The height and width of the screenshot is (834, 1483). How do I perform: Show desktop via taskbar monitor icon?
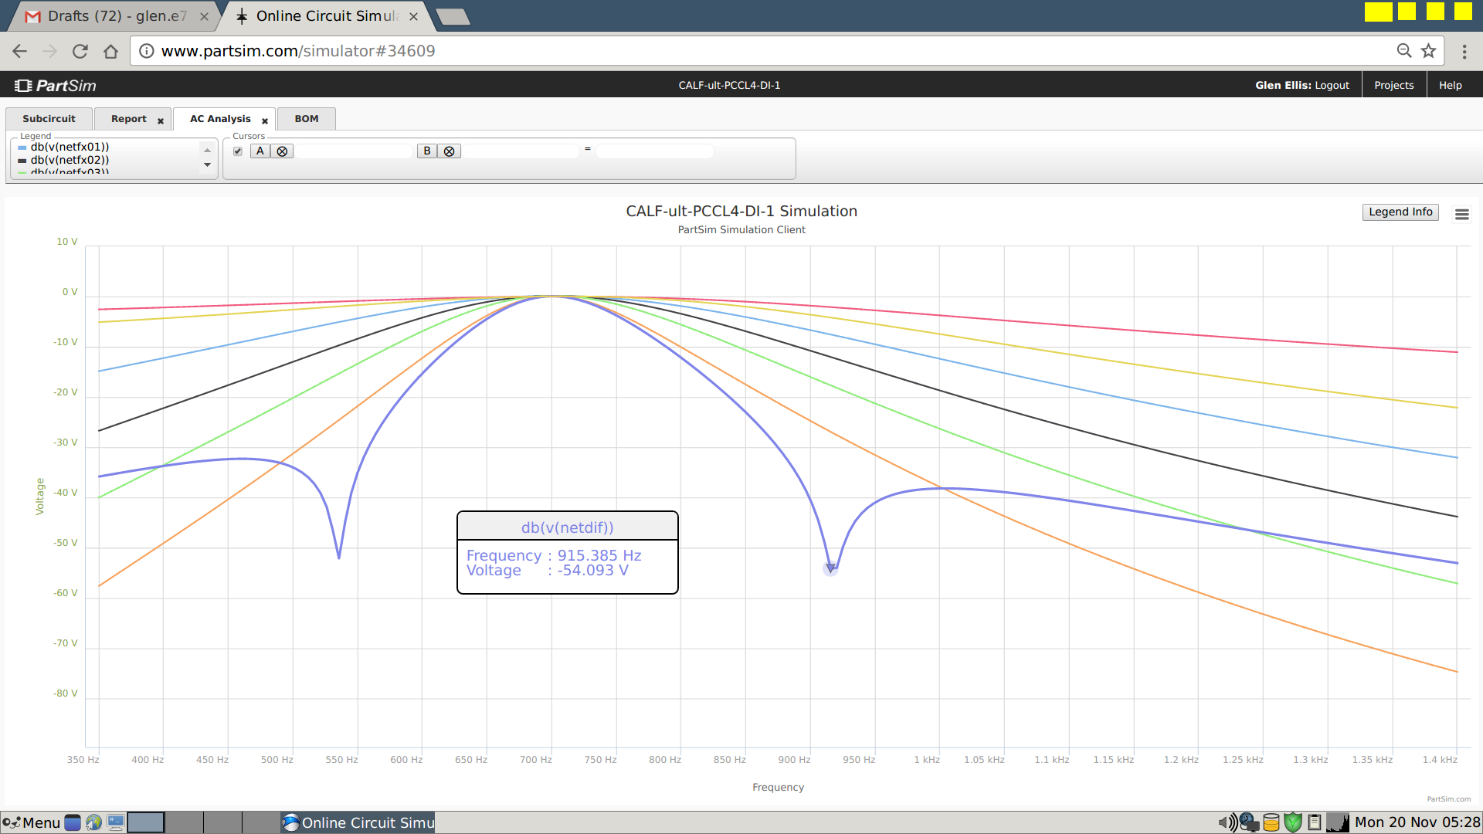pos(116,822)
